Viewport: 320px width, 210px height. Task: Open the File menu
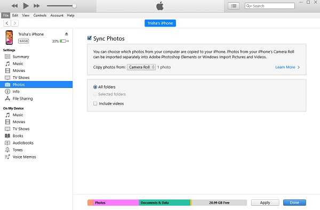[x=6, y=15]
